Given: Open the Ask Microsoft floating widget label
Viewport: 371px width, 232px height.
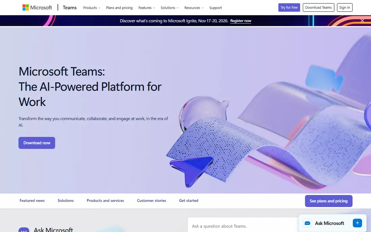Looking at the screenshot, I should pos(330,223).
